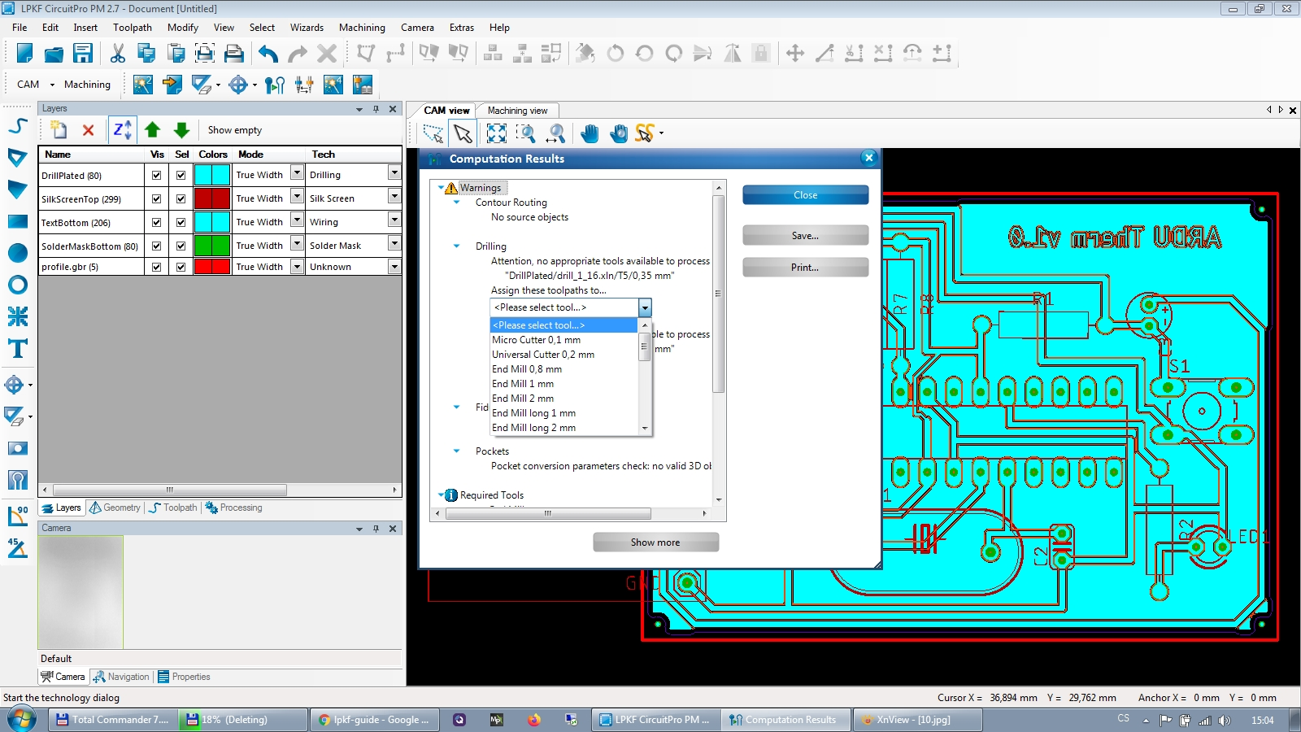
Task: Select the Text tool in left sidebar
Action: pyautogui.click(x=18, y=349)
